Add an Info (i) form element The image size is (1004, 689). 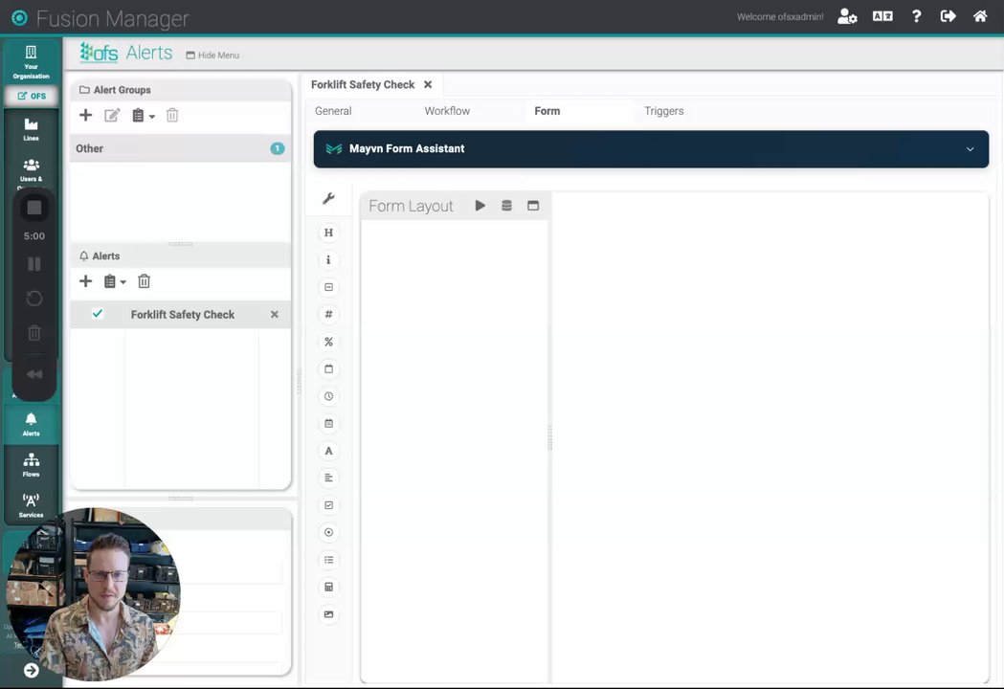click(x=328, y=260)
